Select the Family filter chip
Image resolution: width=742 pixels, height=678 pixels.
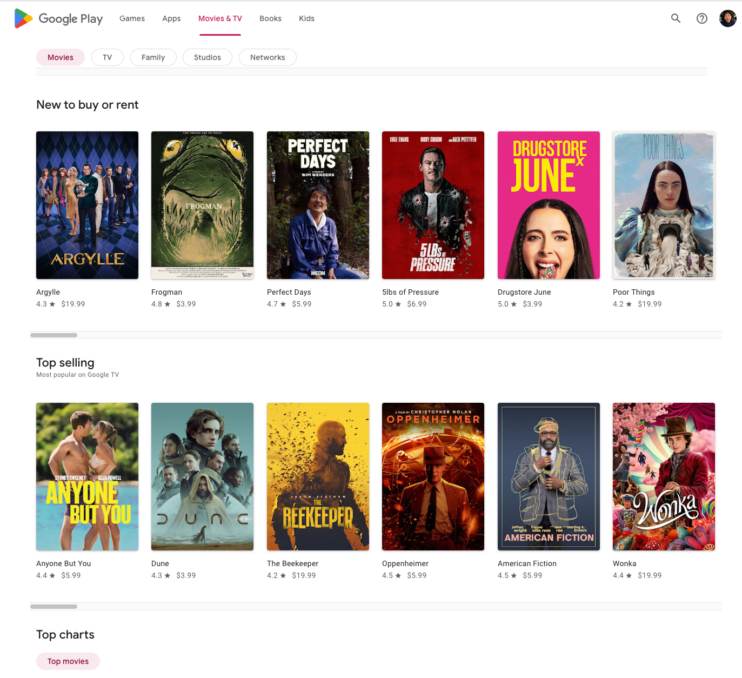point(153,57)
